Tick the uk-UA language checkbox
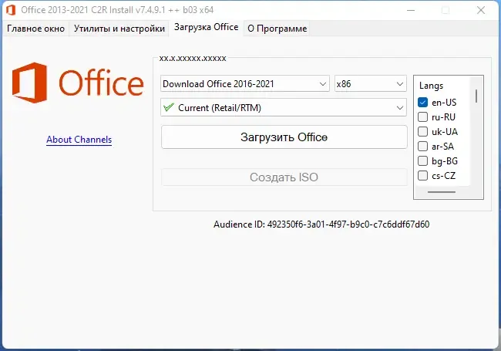501x351 pixels. coord(422,132)
